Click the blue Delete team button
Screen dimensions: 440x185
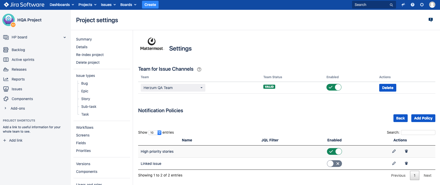[x=387, y=88]
